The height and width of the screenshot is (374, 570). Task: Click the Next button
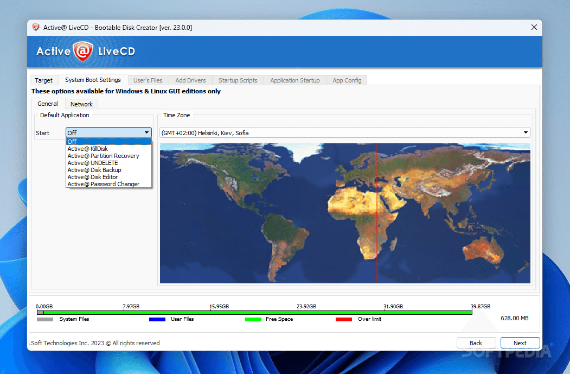(520, 343)
